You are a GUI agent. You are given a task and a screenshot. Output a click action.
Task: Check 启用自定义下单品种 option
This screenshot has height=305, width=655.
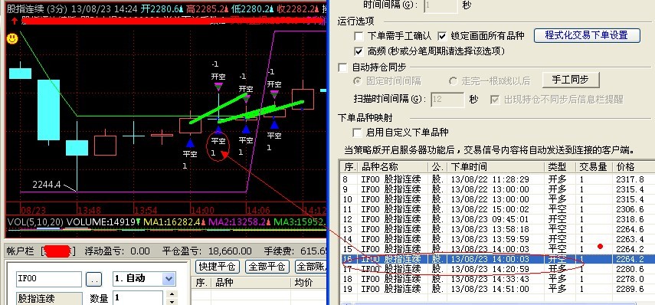(x=357, y=133)
